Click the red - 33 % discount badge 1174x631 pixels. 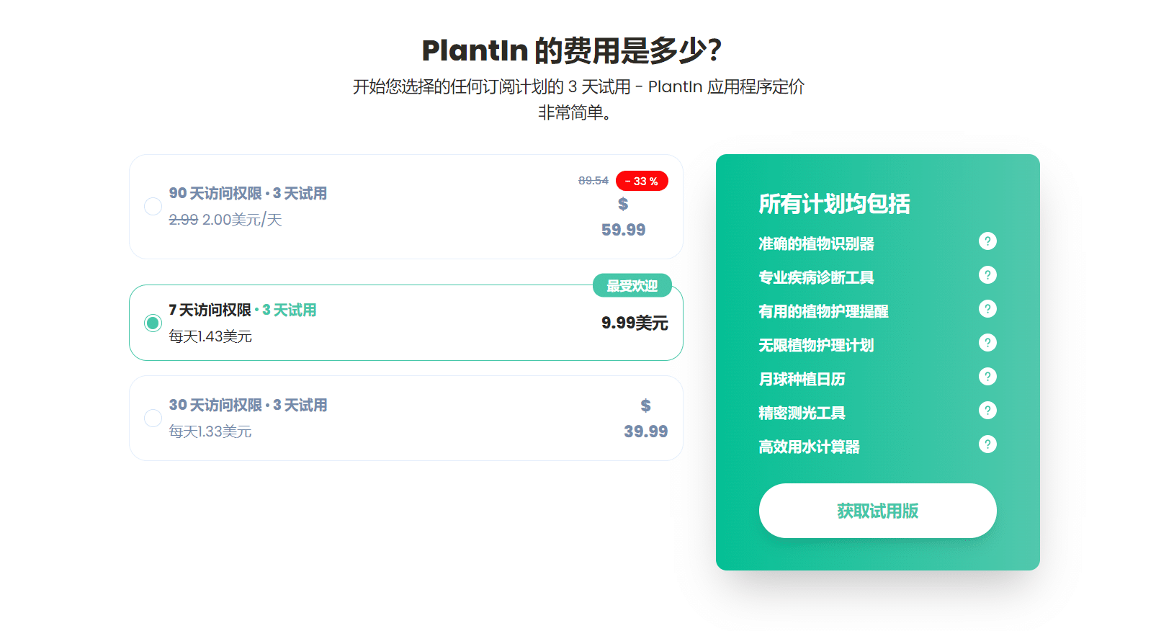(641, 181)
